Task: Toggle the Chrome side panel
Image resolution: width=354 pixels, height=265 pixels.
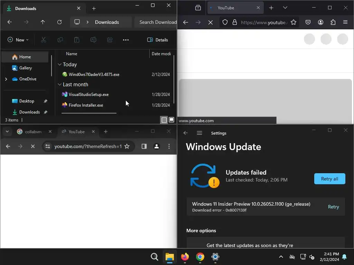Action: pos(144,146)
